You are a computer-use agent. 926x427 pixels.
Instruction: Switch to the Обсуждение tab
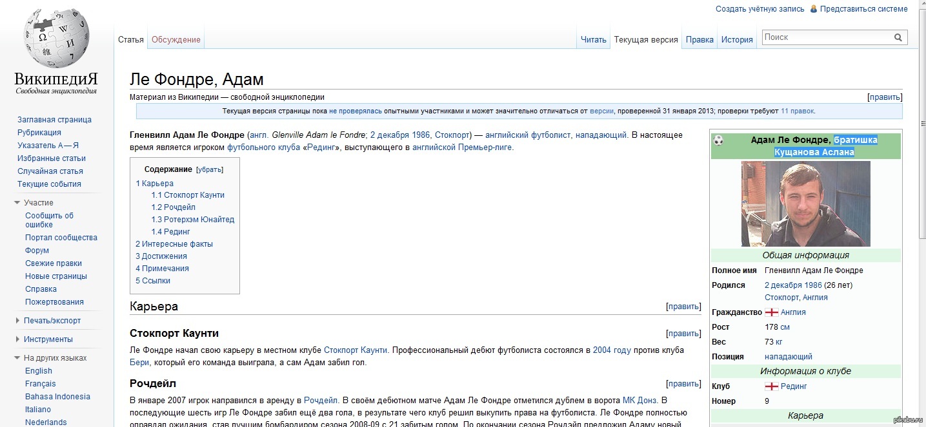(176, 40)
